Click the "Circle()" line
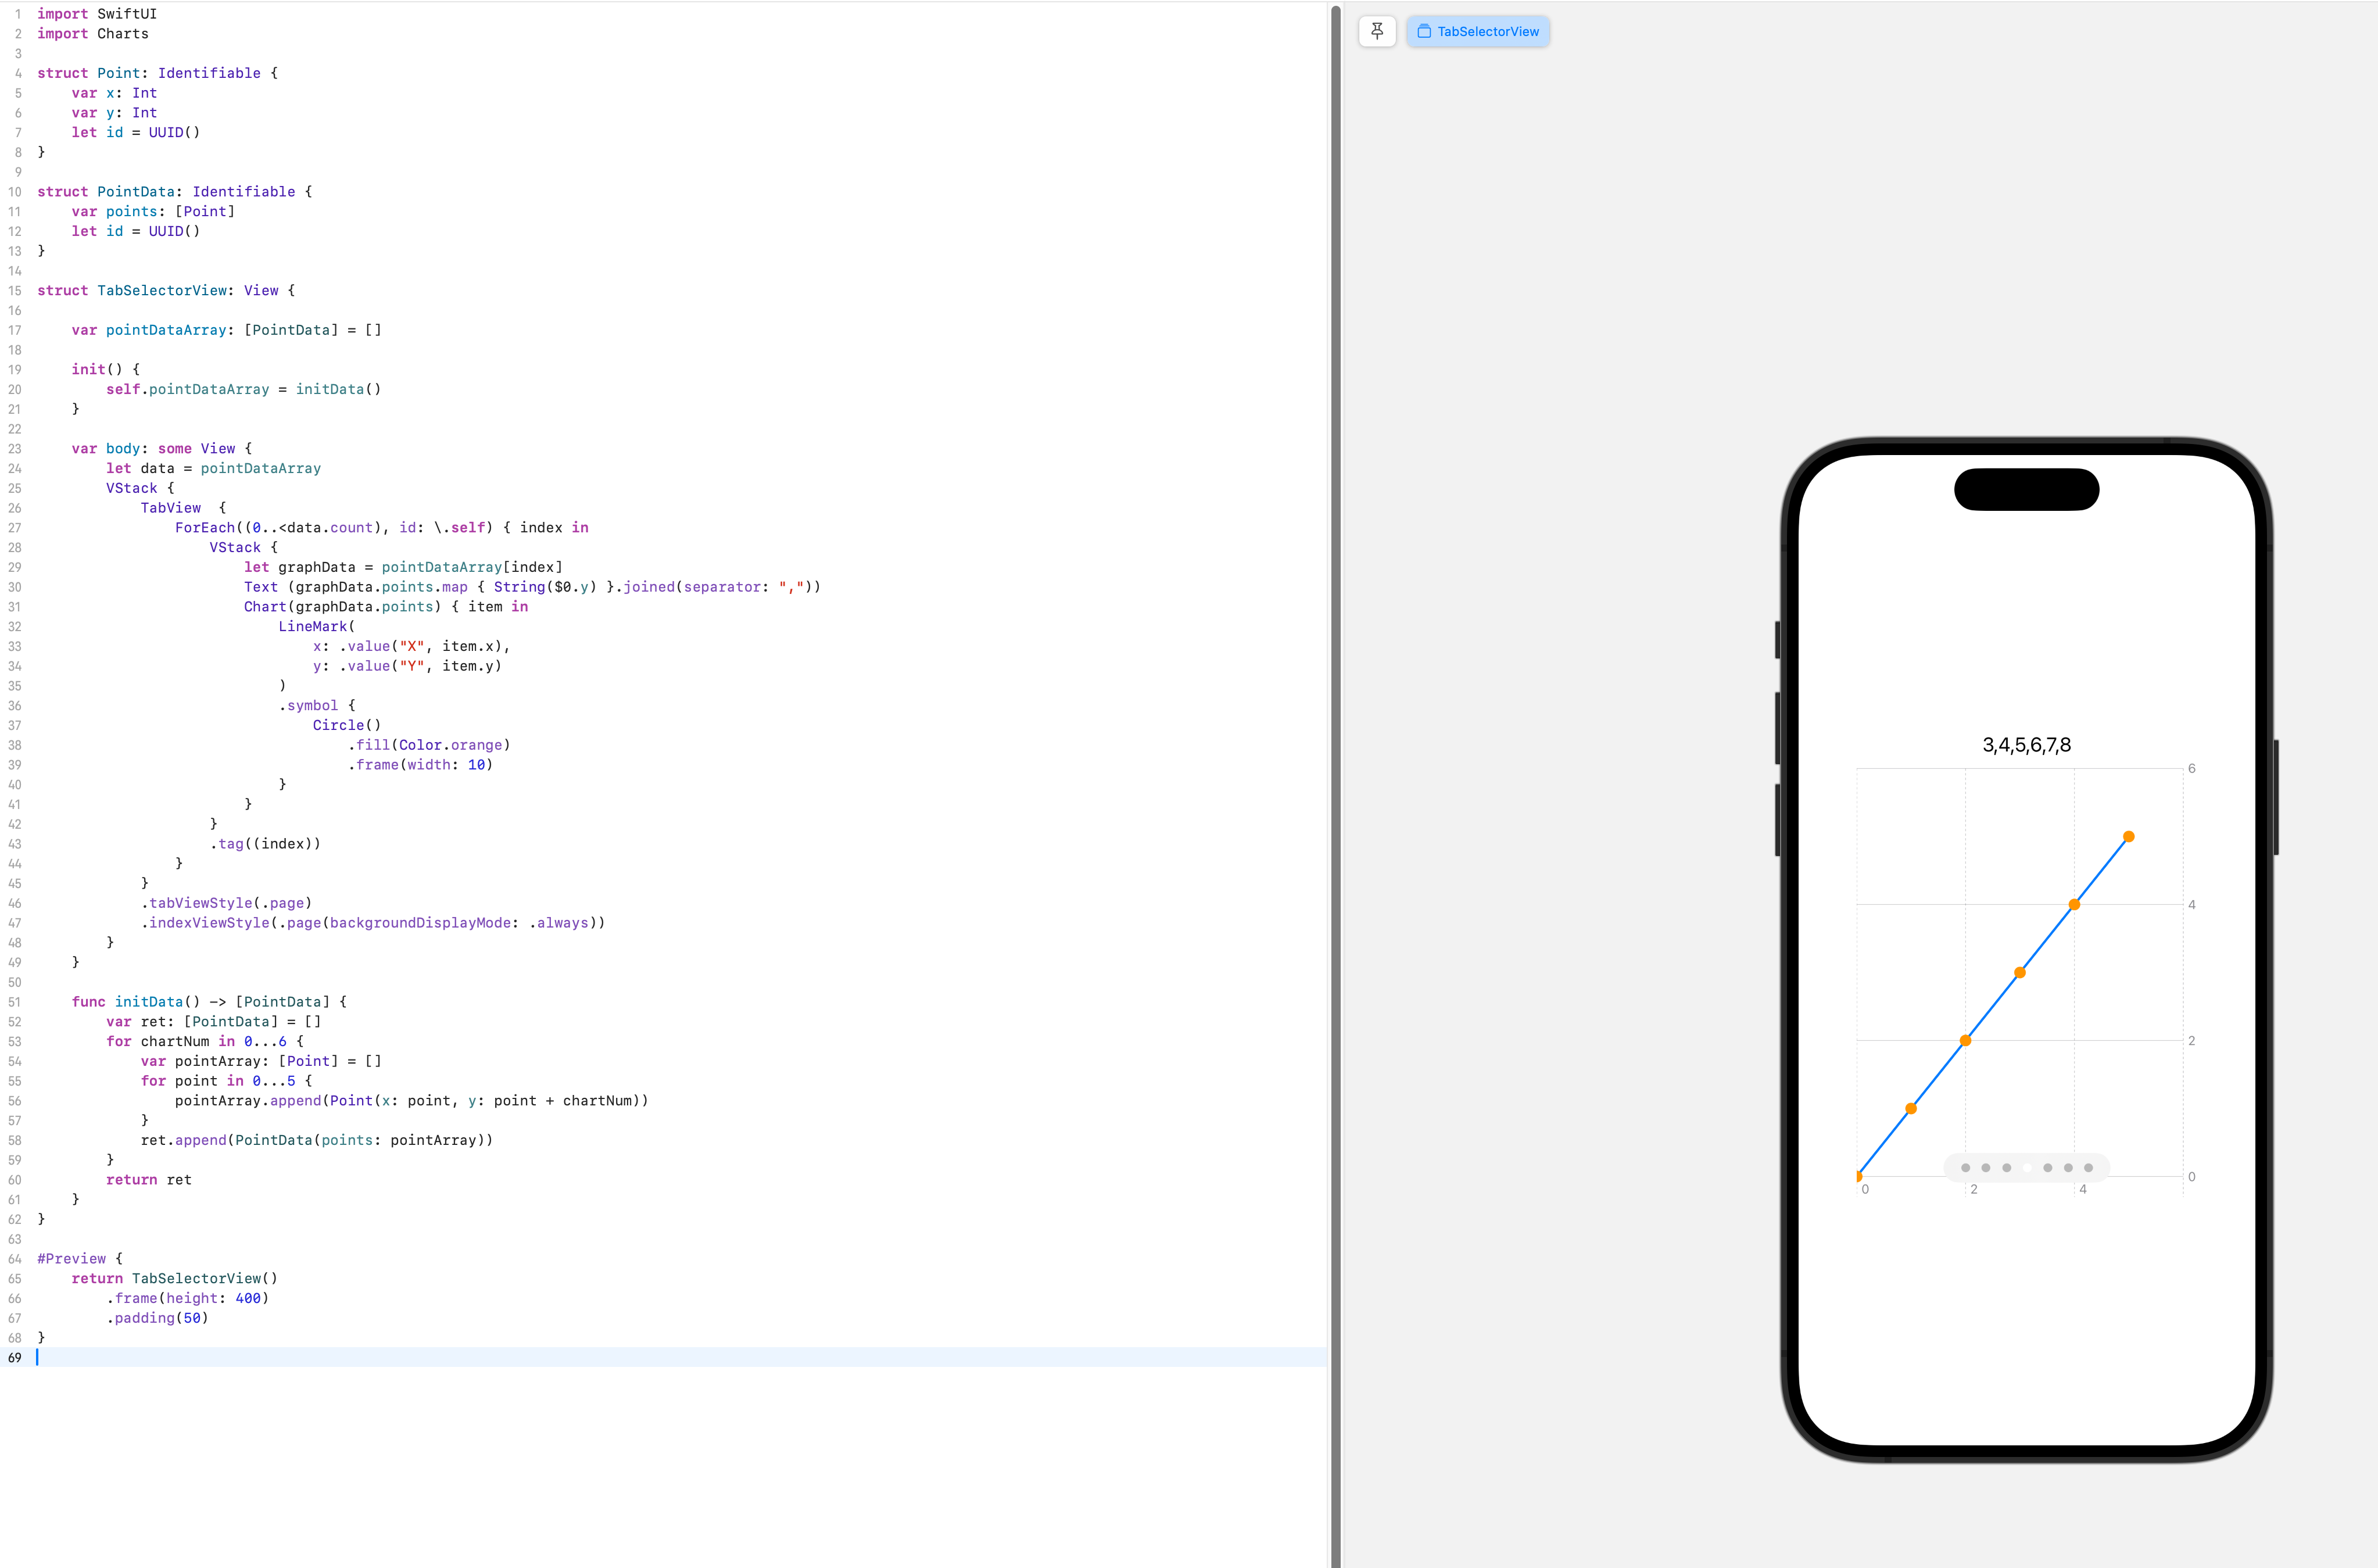This screenshot has width=2378, height=1568. 347,726
